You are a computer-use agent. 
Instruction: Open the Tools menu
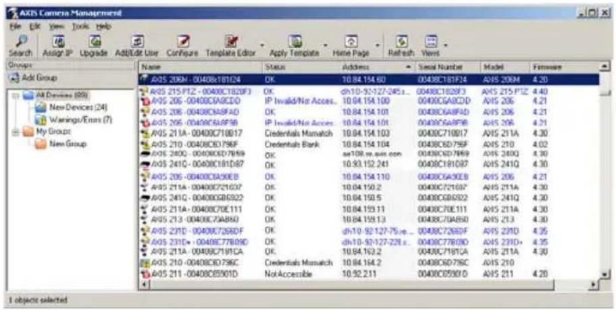click(x=80, y=26)
